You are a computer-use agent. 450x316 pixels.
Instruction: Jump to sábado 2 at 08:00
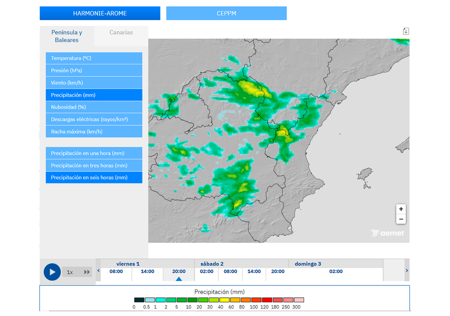click(230, 271)
